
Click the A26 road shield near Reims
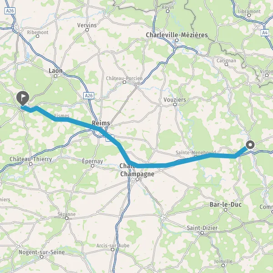click(89, 96)
